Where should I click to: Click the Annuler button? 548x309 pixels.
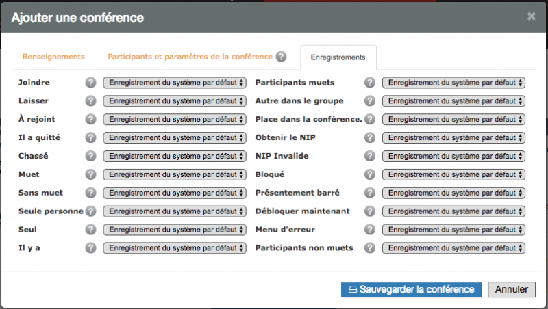coord(512,289)
